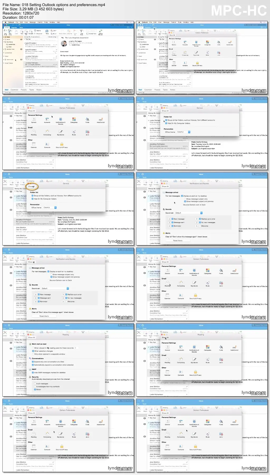Screen dimensions: 270x475
Task: Collapse 'This Year' group in 00:00:15 thumbnail
Action: point(15,116)
